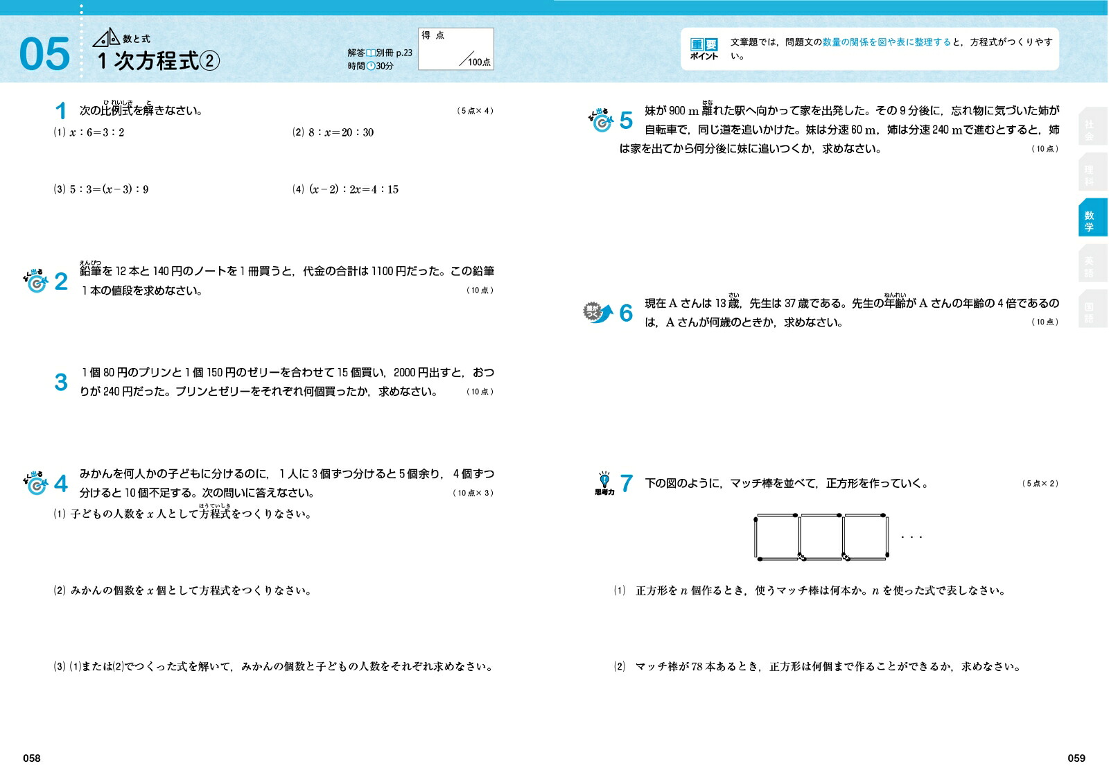Screen dimensions: 1109x784
Task: Click the arrow badge beside question 6
Action: pyautogui.click(x=598, y=313)
